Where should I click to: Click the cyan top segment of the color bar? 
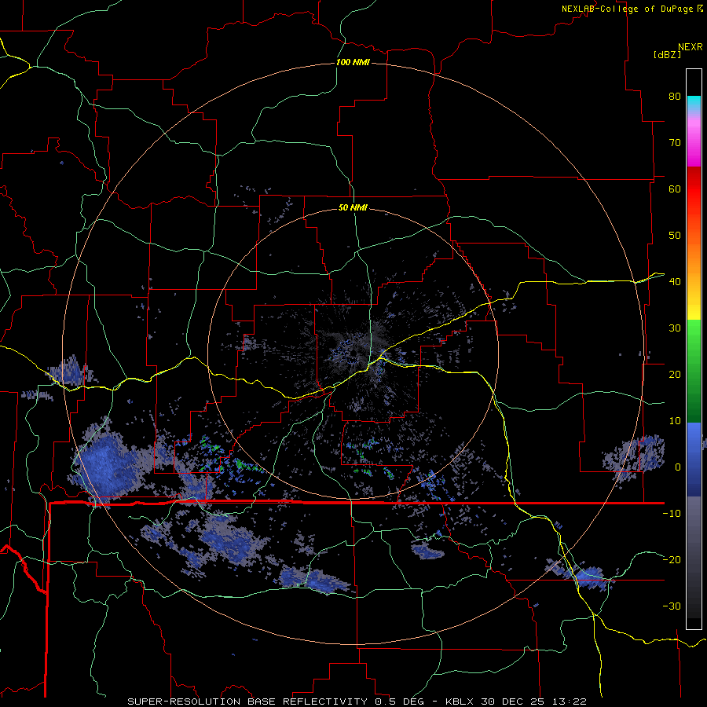click(694, 104)
